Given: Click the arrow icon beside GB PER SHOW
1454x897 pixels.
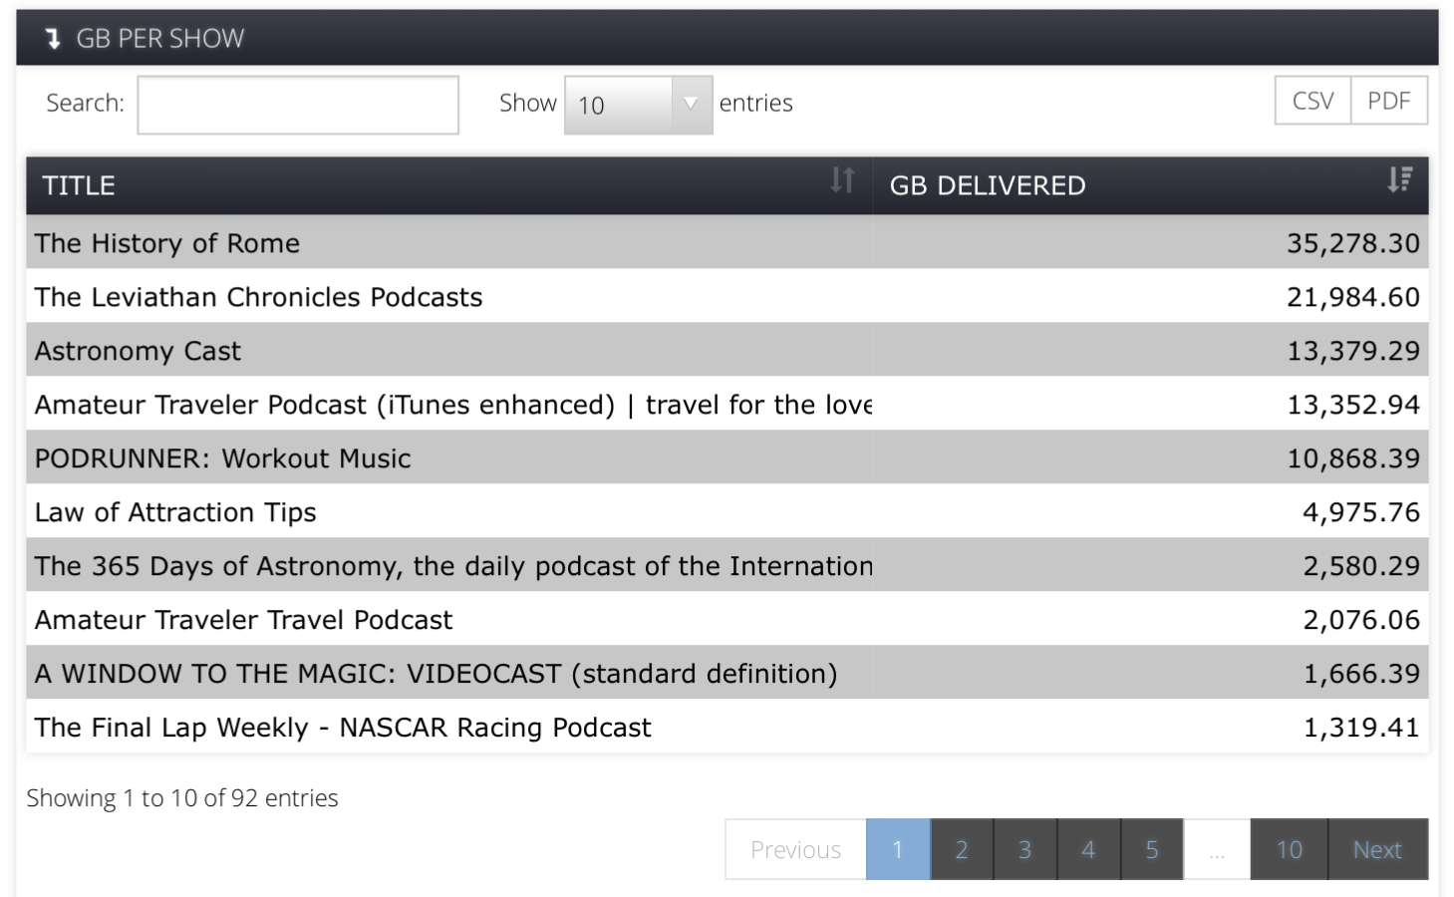Looking at the screenshot, I should (x=53, y=39).
